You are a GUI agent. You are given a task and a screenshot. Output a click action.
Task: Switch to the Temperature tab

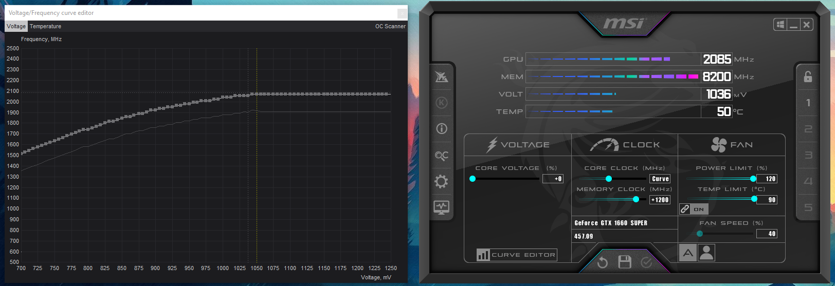click(x=45, y=26)
